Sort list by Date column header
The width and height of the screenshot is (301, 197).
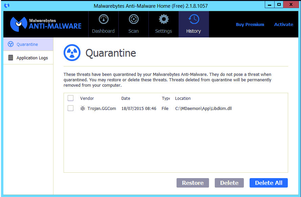click(x=126, y=98)
